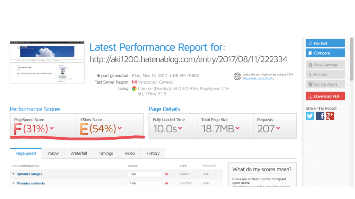
Task: Sort by RECOMMENDATION column header
Action: [26, 166]
